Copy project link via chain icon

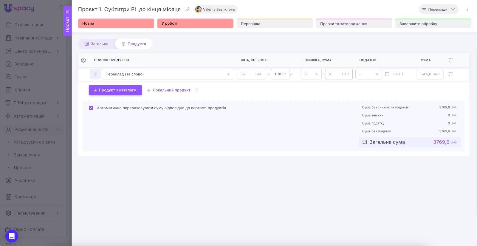click(x=187, y=9)
